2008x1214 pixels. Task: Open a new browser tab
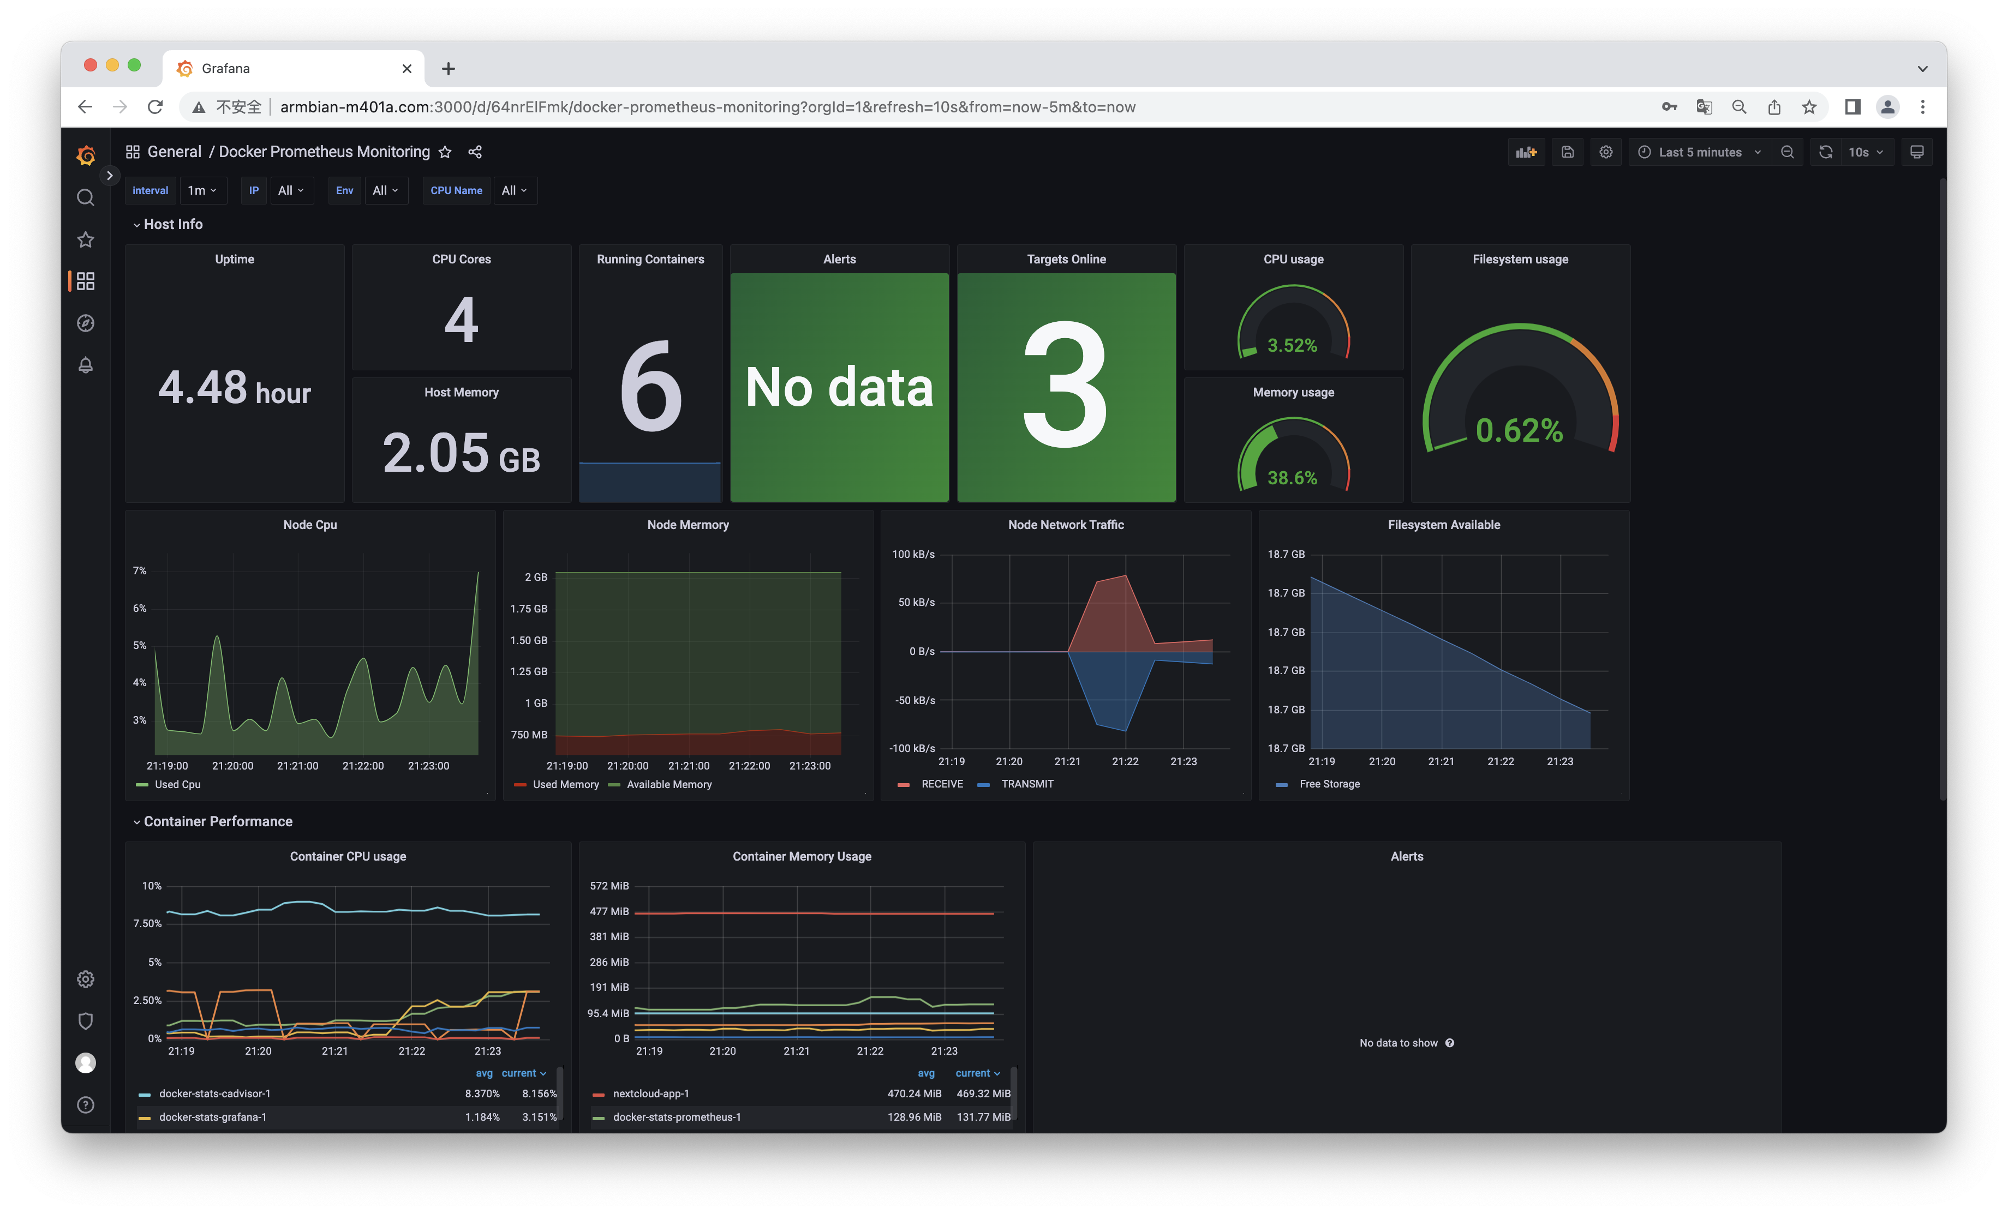click(x=448, y=68)
